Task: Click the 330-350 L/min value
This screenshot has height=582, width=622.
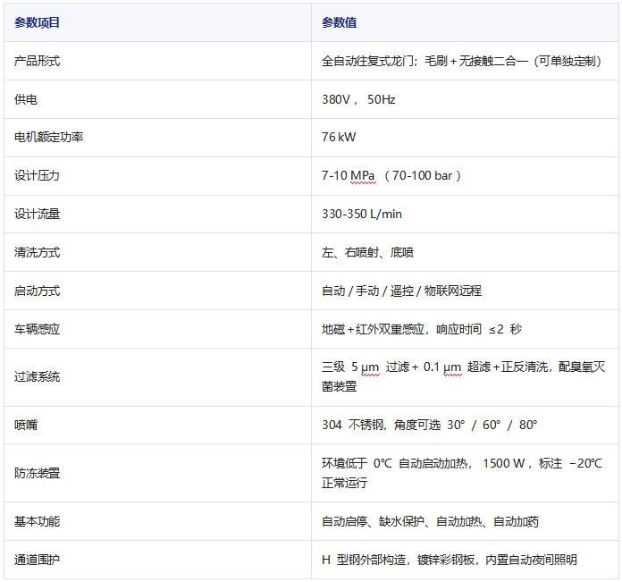Action: pyautogui.click(x=362, y=215)
